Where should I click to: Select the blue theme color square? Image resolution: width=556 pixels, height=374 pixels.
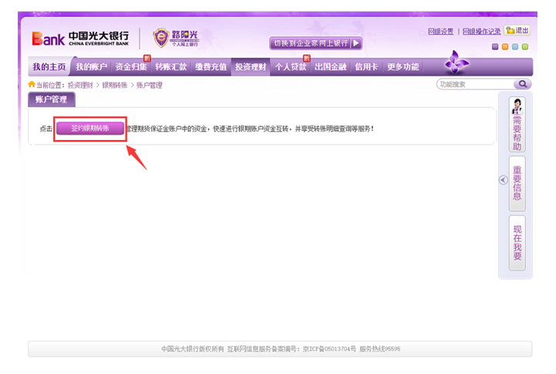coord(515,46)
